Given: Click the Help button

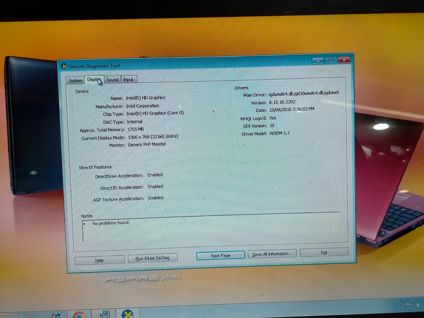Looking at the screenshot, I should point(99,260).
